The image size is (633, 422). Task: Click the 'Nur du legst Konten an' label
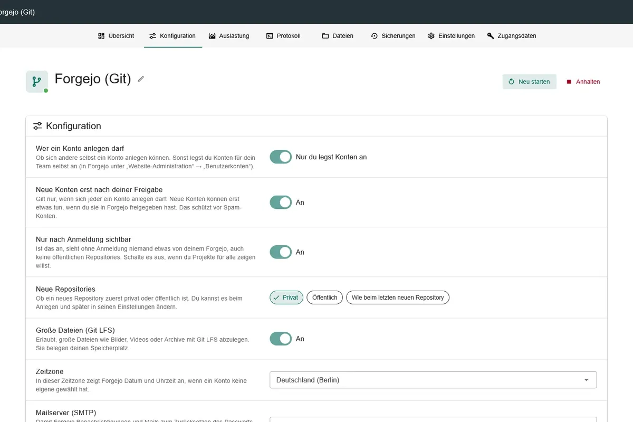click(x=331, y=157)
